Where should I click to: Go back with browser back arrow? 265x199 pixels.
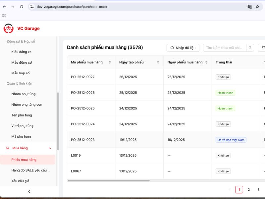point(4,7)
